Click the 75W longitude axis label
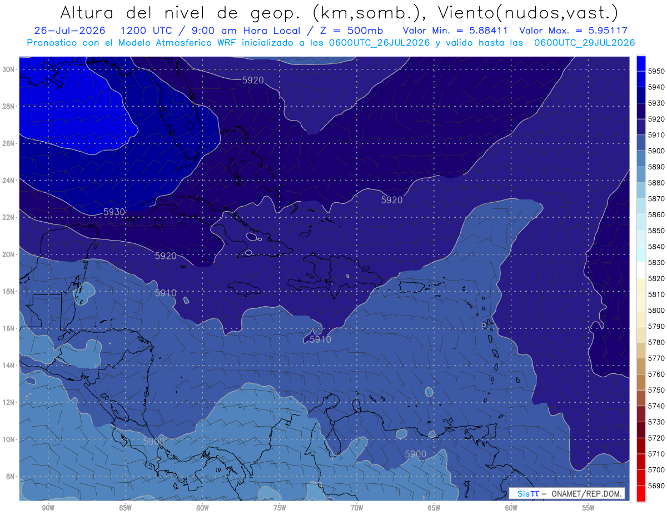The image size is (667, 515). pyautogui.click(x=280, y=508)
